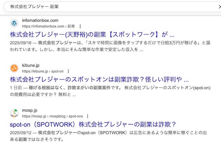
Task: Click the snippet date 2025/09/16
Action: 21,43
